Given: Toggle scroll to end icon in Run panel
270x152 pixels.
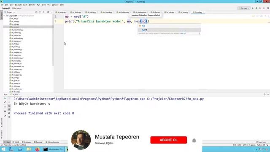Looking at the screenshot, I should 9,109.
